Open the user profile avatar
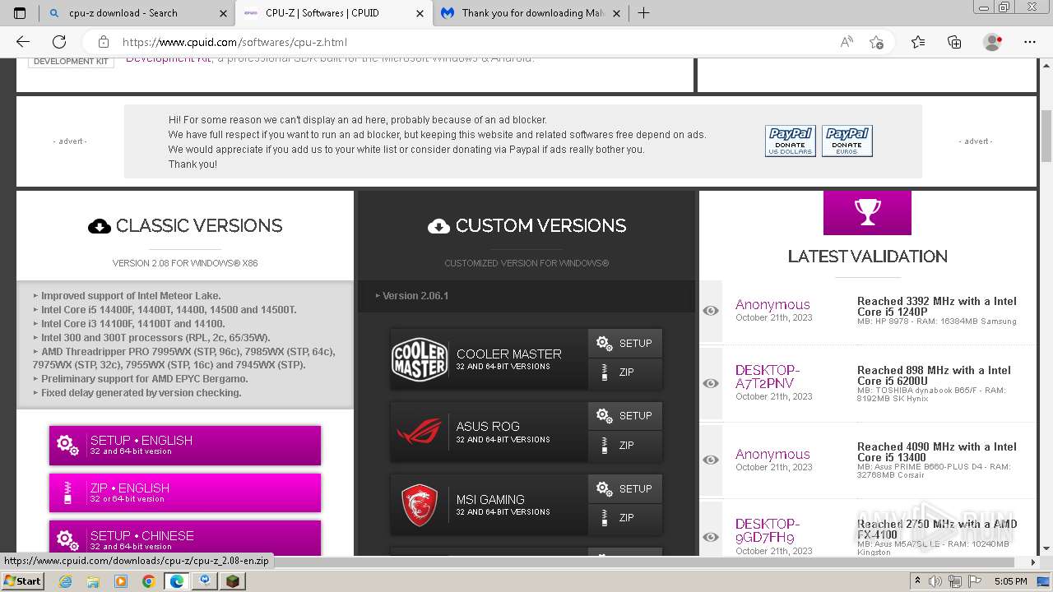The height and width of the screenshot is (592, 1053). pyautogui.click(x=993, y=42)
